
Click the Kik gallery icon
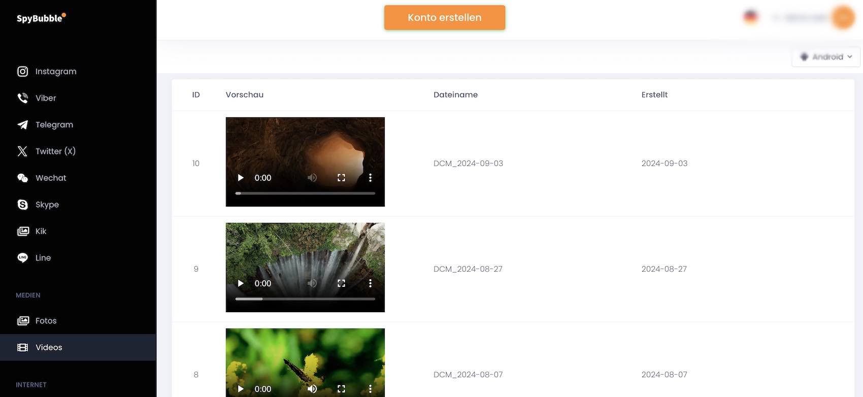click(x=23, y=231)
